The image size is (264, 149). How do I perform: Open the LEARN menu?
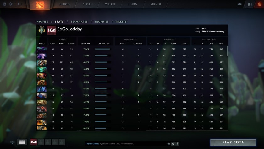(x=133, y=4)
